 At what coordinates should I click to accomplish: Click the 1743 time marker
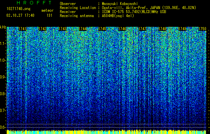[x=62, y=29]
